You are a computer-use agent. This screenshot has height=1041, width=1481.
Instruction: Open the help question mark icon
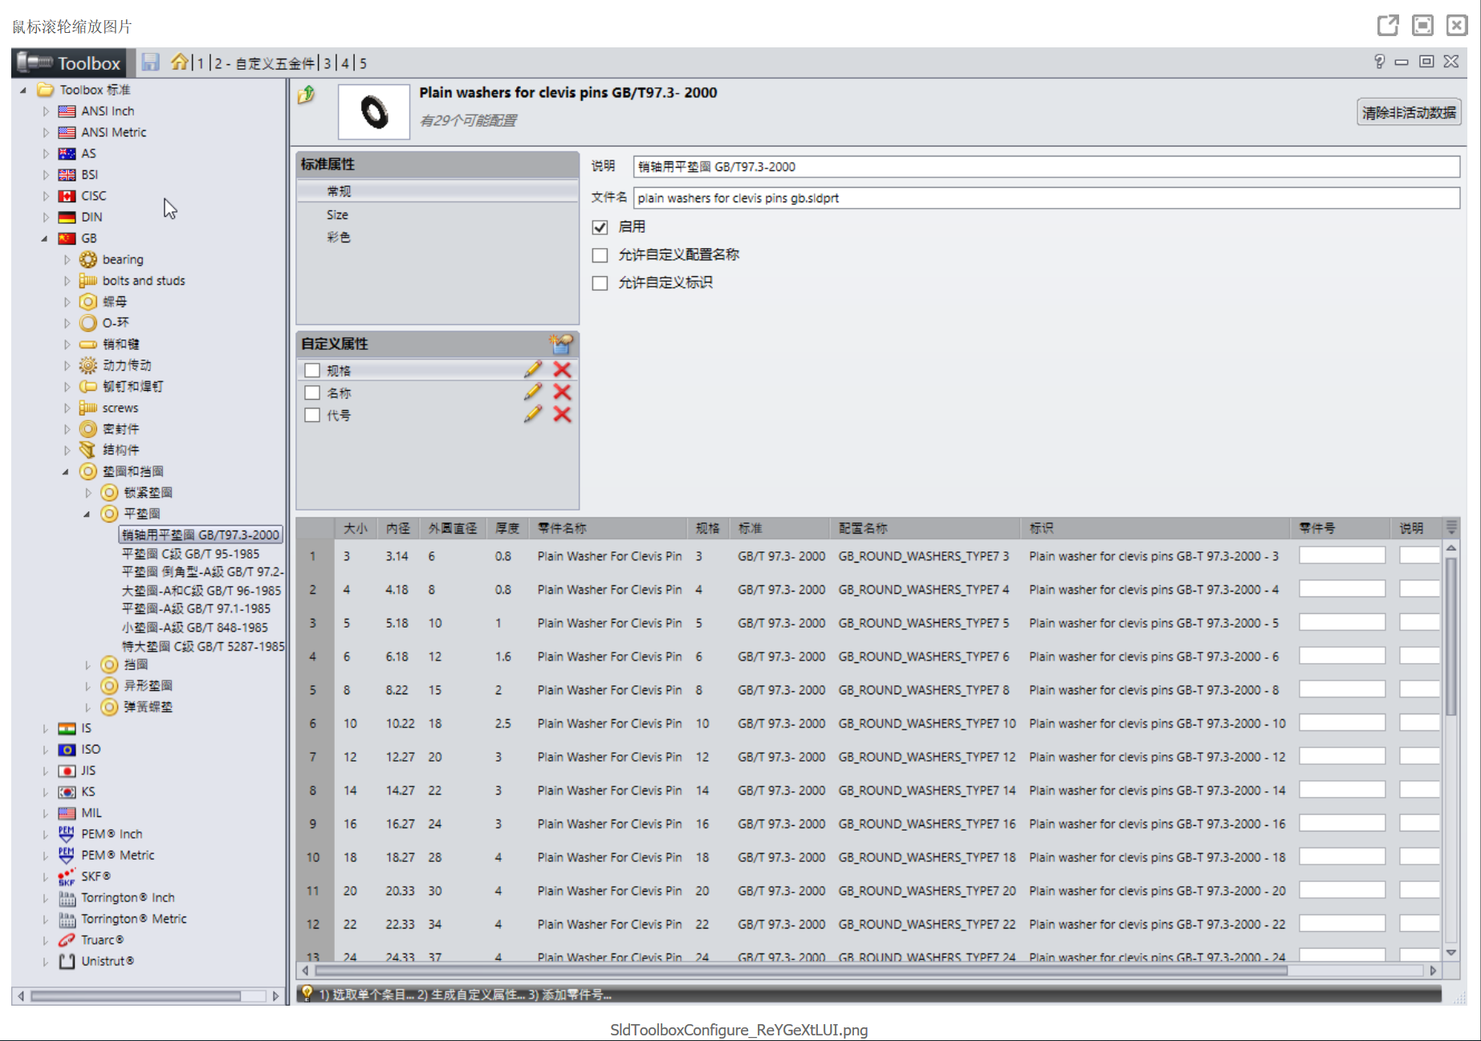click(x=1379, y=62)
